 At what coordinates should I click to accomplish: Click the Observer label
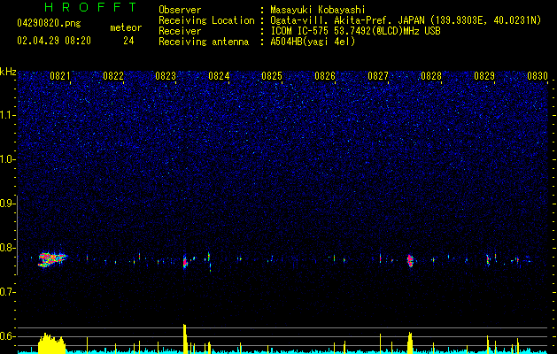pyautogui.click(x=180, y=10)
